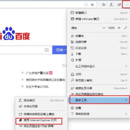Click the star to favorite this page
Viewport: 130px width, 130px height.
[92, 5]
